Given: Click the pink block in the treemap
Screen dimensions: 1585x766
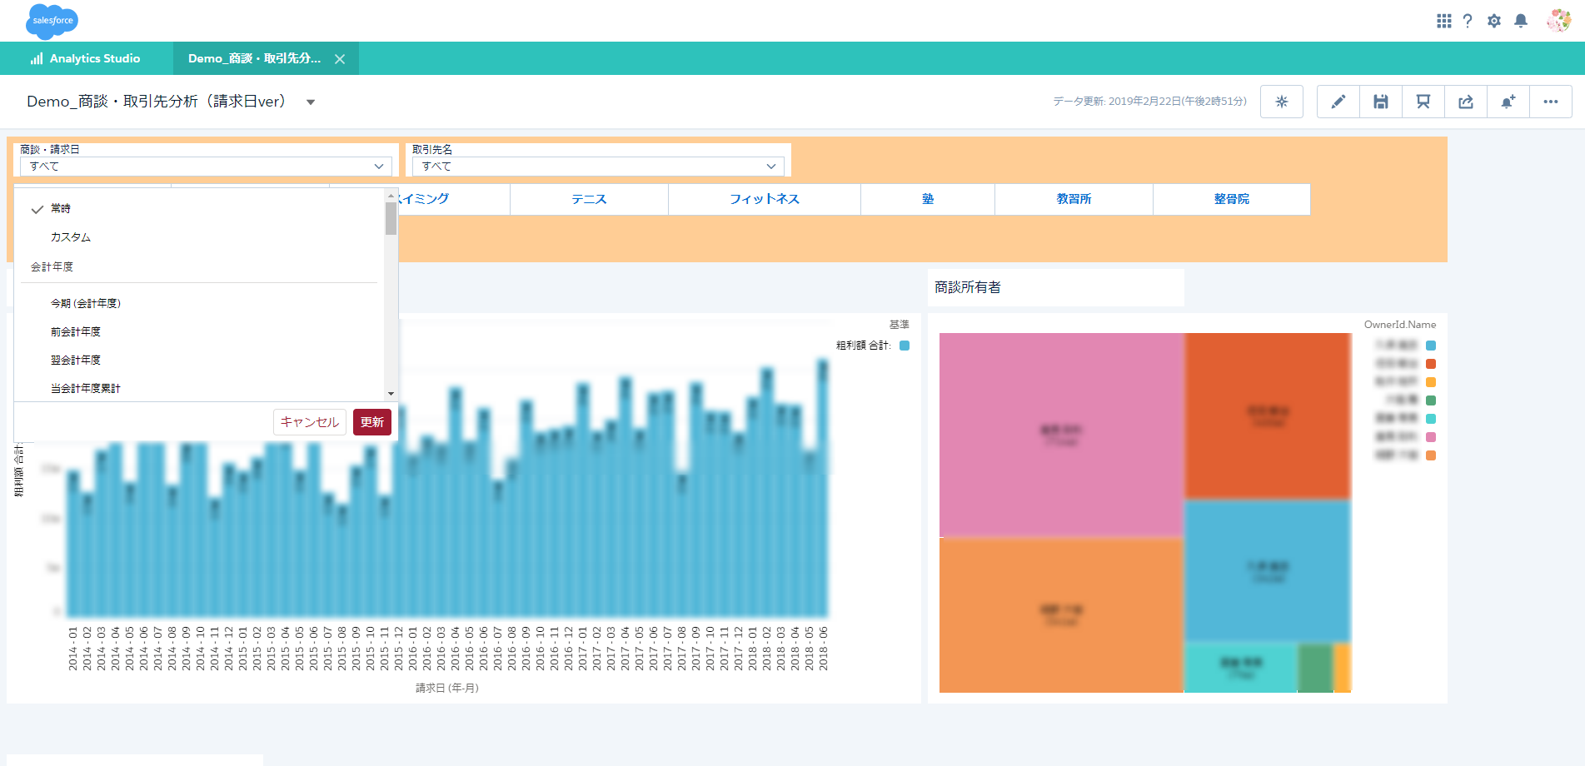Looking at the screenshot, I should pos(1060,435).
